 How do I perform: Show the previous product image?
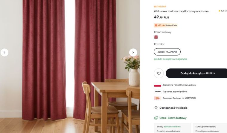pyautogui.click(x=4, y=53)
